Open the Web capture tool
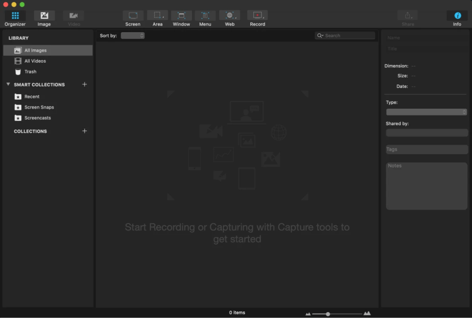The height and width of the screenshot is (318, 472). click(229, 16)
